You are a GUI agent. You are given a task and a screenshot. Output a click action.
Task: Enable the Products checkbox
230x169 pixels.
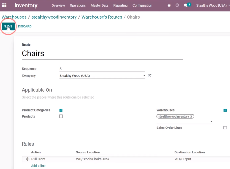(x=61, y=116)
